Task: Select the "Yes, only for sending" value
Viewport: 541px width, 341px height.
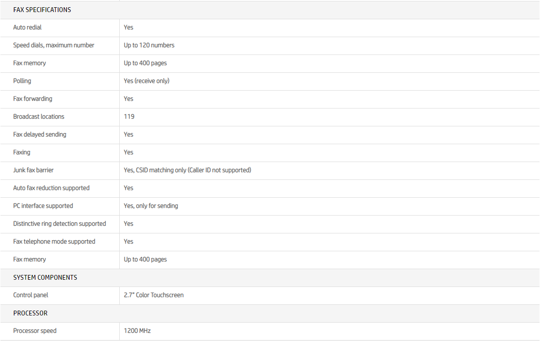Action: [x=151, y=206]
